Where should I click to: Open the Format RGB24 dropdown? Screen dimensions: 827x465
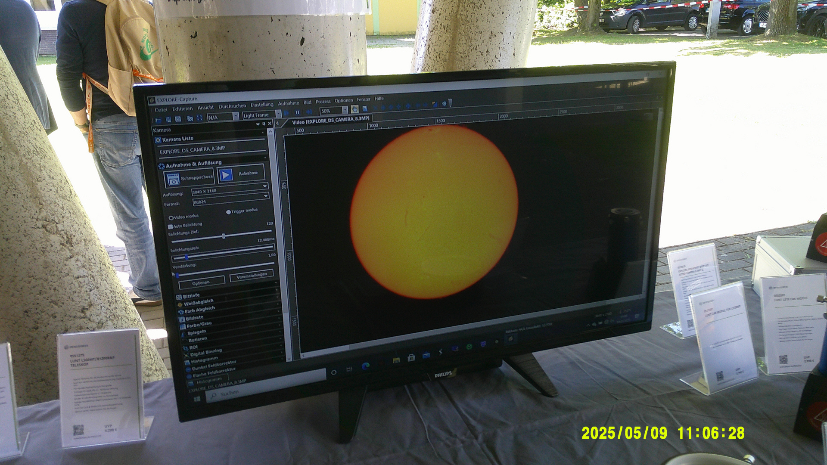(231, 199)
